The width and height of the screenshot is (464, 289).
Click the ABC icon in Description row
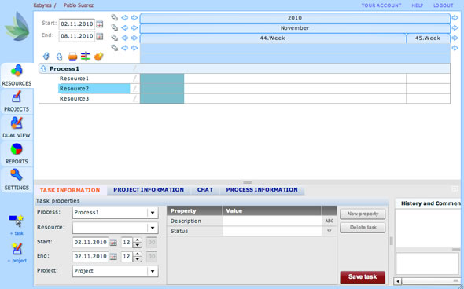click(x=330, y=221)
